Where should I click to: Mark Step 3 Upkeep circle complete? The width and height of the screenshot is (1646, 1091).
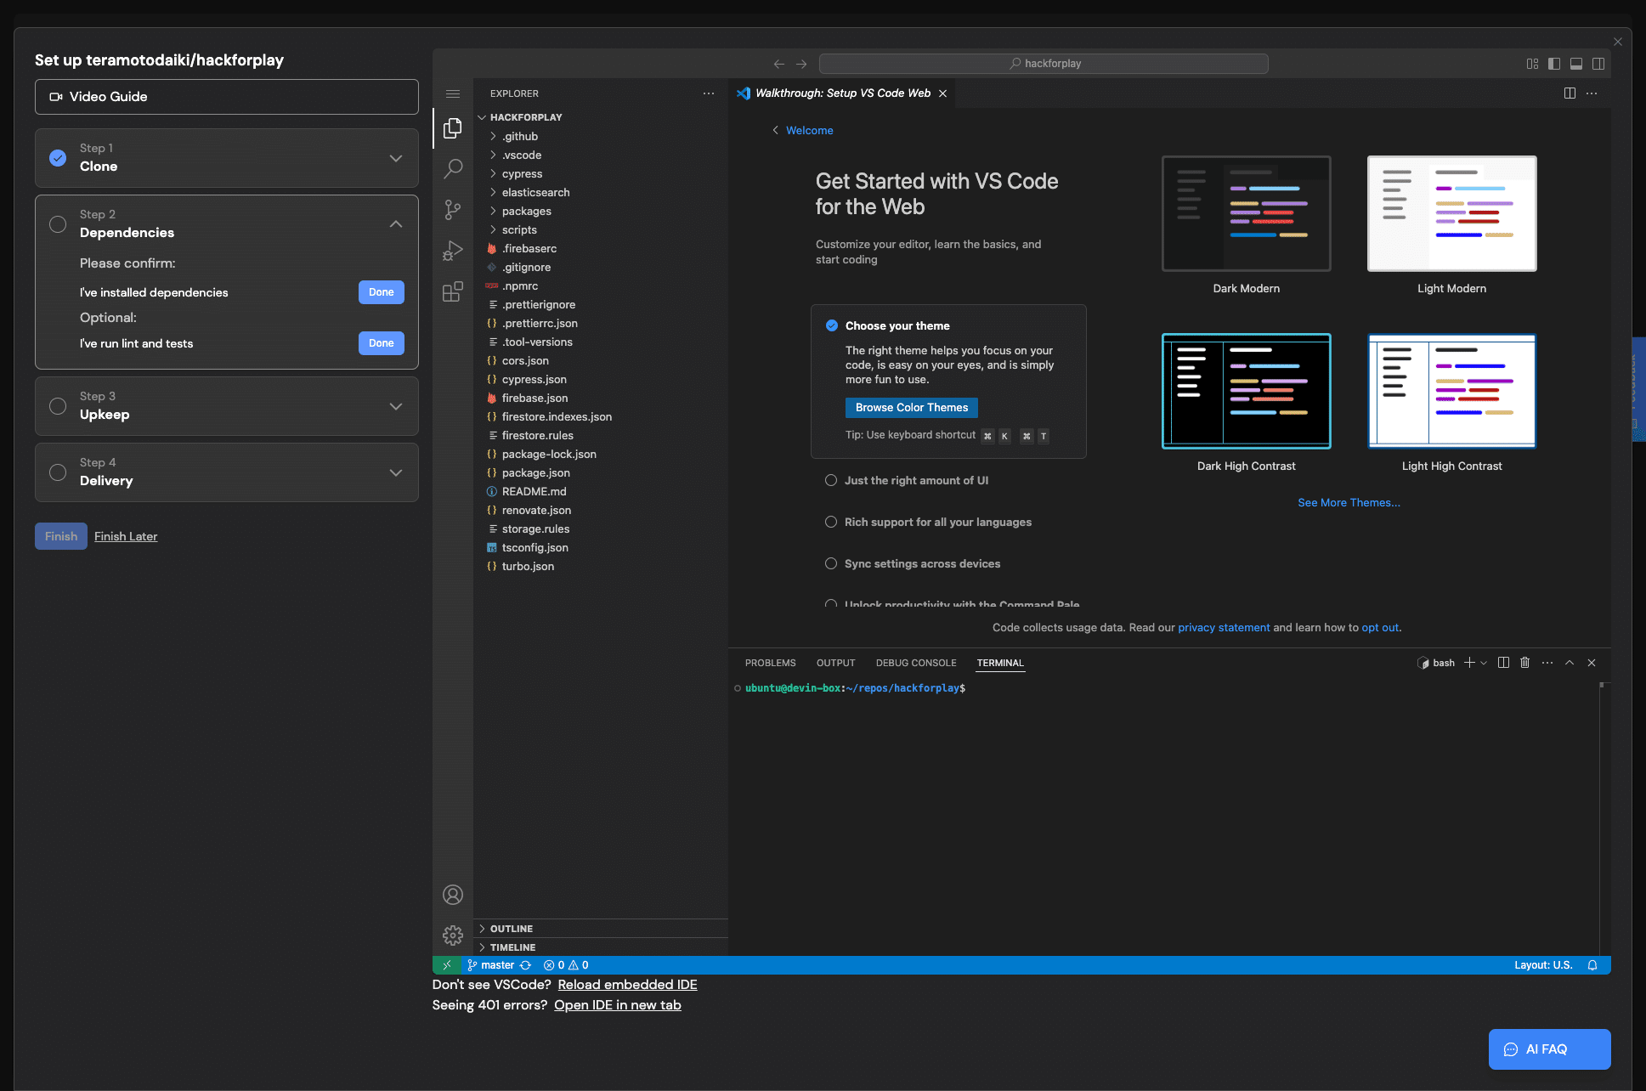[58, 406]
